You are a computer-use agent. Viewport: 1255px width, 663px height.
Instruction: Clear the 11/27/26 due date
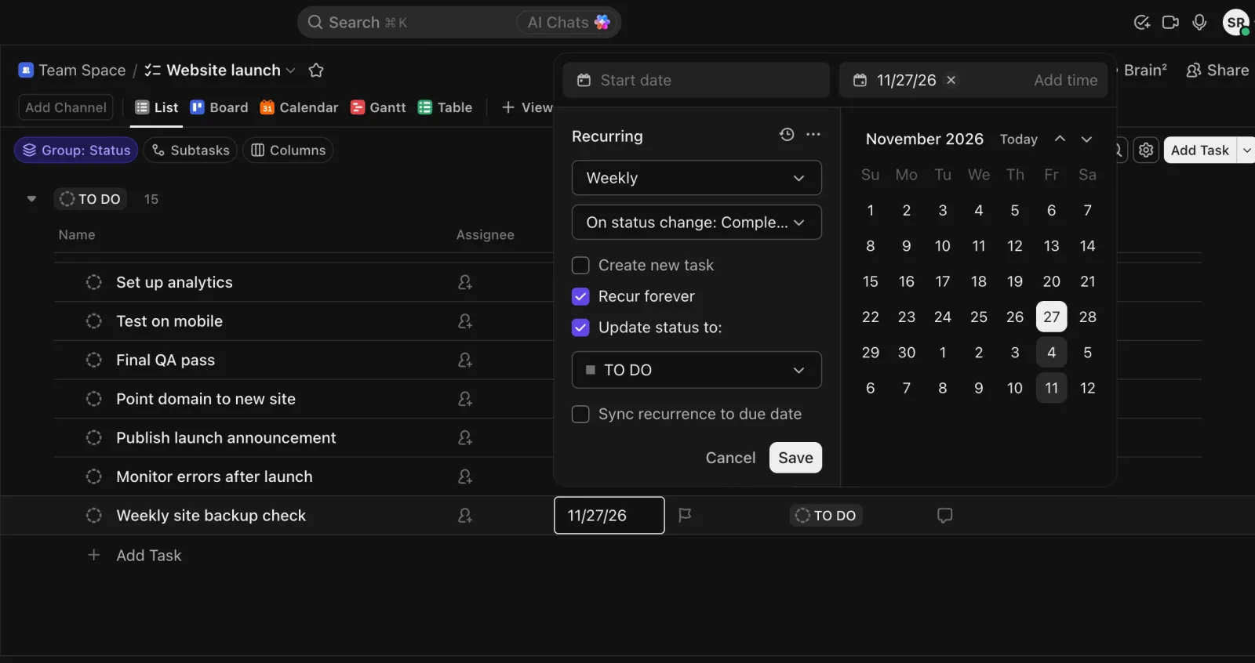point(951,80)
